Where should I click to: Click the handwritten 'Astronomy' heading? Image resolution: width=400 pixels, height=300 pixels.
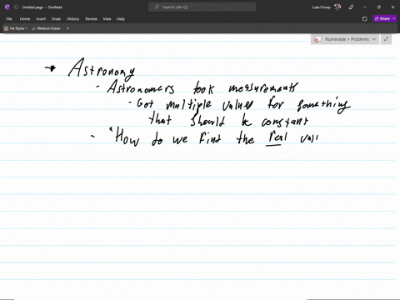tap(102, 69)
